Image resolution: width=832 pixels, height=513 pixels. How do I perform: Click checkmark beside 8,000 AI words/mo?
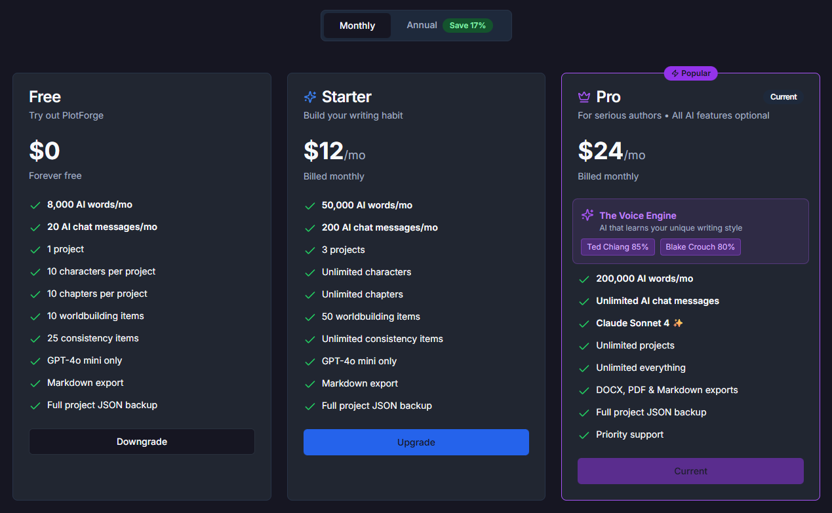35,205
